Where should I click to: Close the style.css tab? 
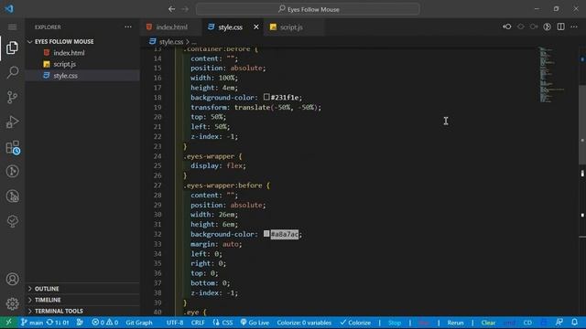point(256,27)
